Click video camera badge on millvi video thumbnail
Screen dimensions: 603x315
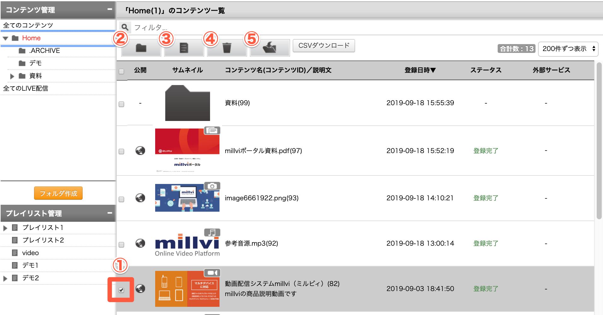(x=212, y=273)
